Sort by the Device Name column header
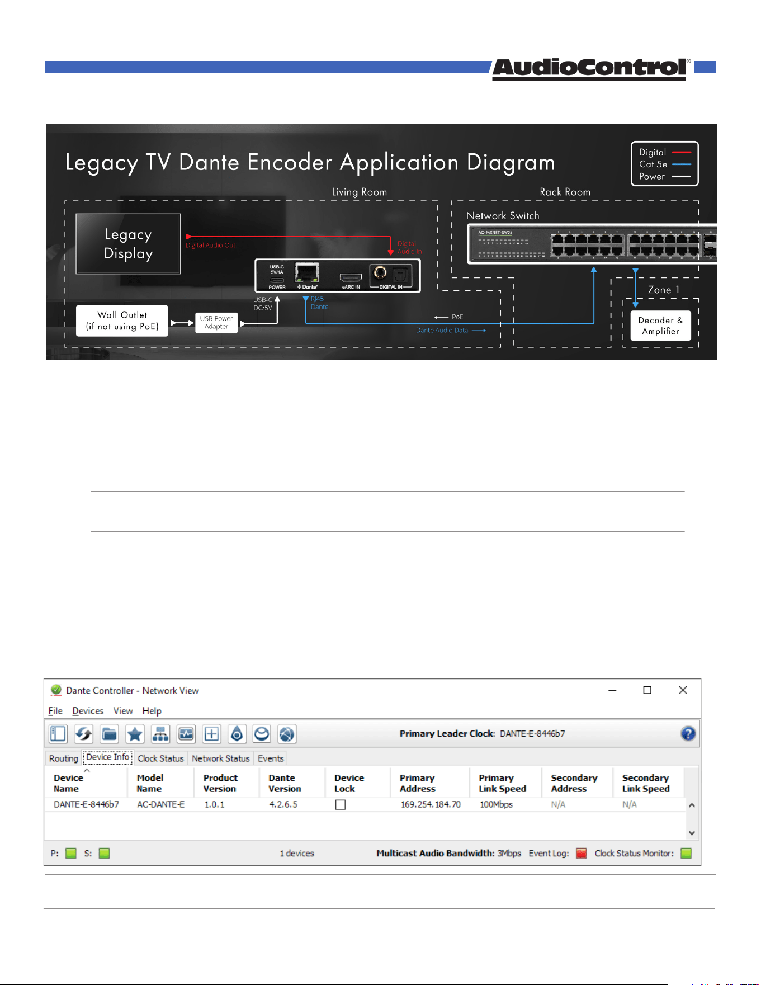Viewport: 761px width, 985px height. click(x=86, y=783)
